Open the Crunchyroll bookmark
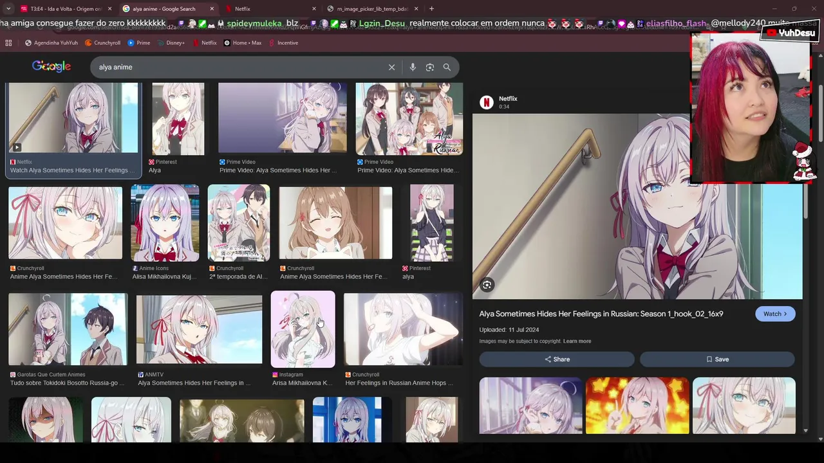This screenshot has height=463, width=824. 102,43
